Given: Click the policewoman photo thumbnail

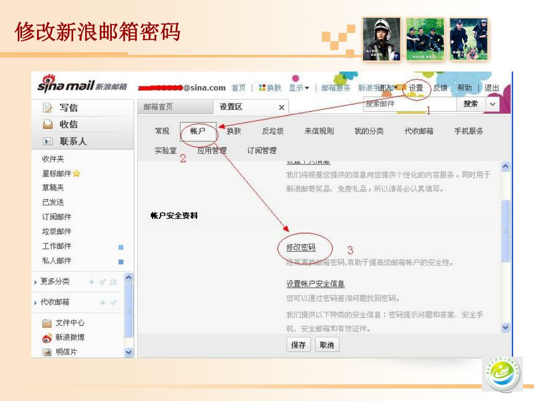Looking at the screenshot, I should [381, 39].
